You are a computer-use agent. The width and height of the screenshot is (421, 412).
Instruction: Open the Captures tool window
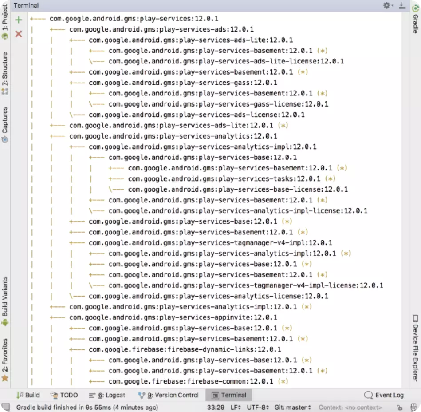[x=5, y=124]
